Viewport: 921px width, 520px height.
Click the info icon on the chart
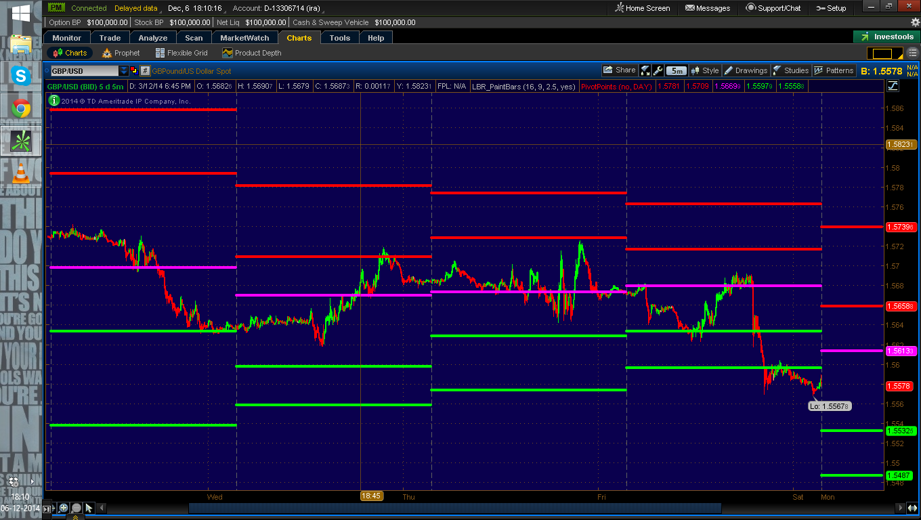coord(53,100)
